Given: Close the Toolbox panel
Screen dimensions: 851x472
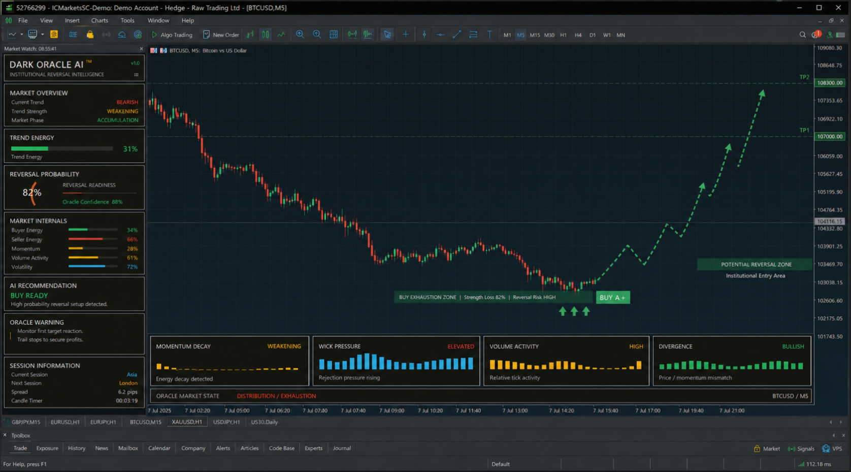Looking at the screenshot, I should click(5, 435).
